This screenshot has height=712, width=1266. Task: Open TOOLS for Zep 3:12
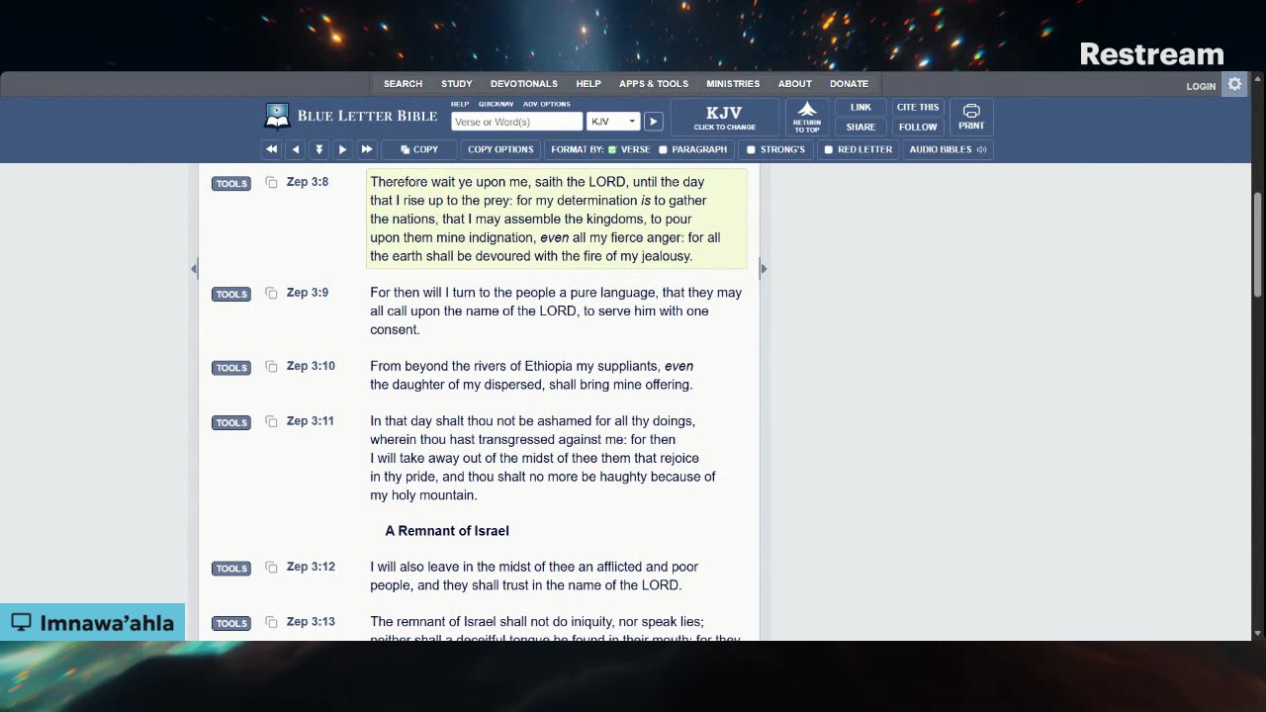click(x=231, y=569)
